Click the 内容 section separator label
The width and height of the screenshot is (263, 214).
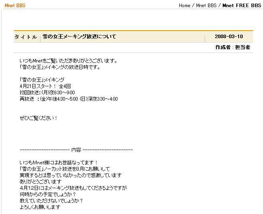pos(77,150)
